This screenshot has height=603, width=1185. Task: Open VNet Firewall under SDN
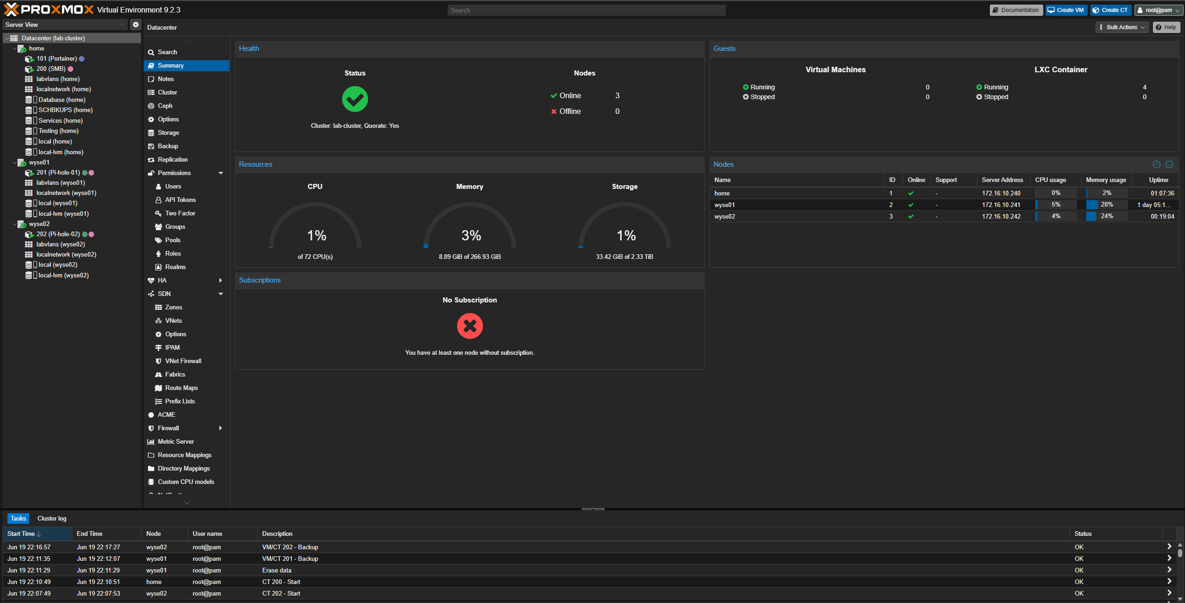coord(183,361)
